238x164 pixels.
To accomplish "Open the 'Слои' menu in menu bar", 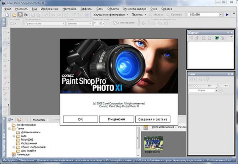I will click(100, 9).
